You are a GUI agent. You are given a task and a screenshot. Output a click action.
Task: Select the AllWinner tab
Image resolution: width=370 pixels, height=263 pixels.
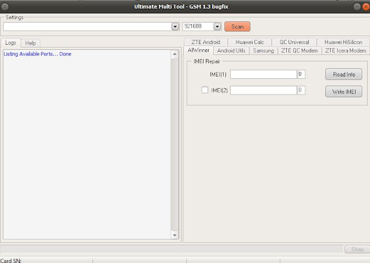198,50
